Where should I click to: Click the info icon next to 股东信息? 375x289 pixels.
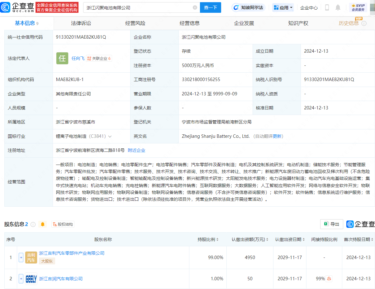tap(33, 224)
